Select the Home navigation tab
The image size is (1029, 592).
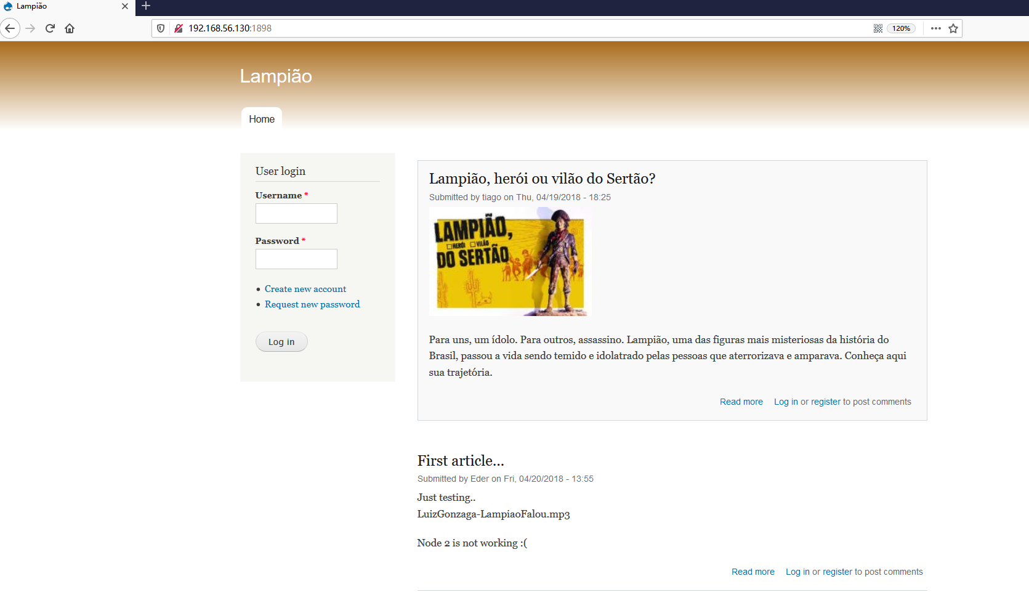coord(262,119)
